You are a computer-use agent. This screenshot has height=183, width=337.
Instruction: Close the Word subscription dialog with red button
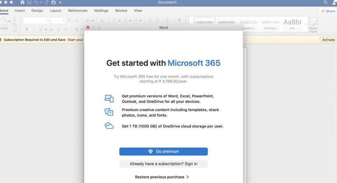[x=88, y=28]
